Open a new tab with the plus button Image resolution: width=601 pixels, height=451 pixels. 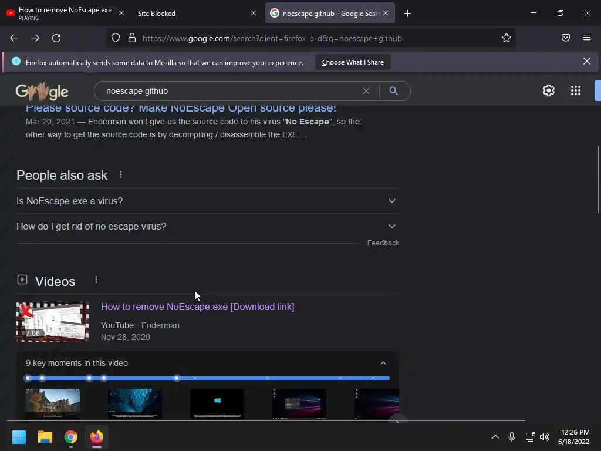[x=407, y=14]
